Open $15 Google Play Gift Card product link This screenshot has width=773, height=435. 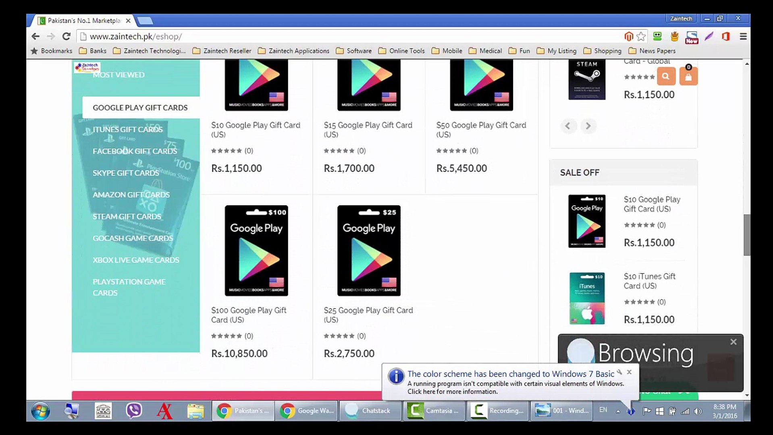368,130
